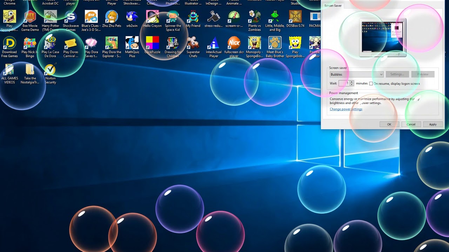The height and width of the screenshot is (252, 449).
Task: Select Spinner the Space Kid icon
Action: pyautogui.click(x=173, y=20)
